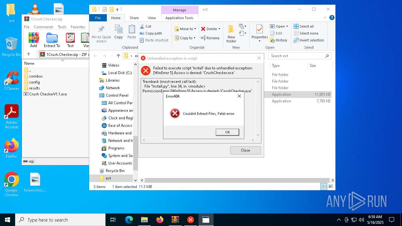Open Move to dropdown

pyautogui.click(x=185, y=29)
